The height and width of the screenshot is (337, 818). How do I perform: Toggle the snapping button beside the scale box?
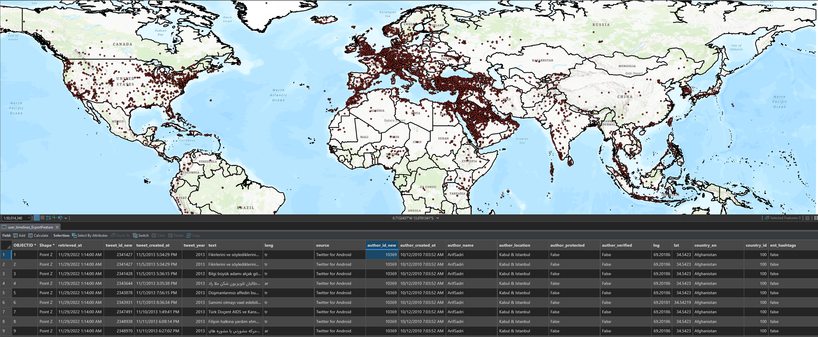tap(37, 218)
